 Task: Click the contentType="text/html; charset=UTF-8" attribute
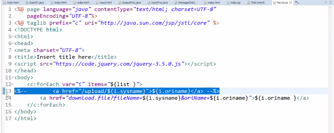coord(155,9)
